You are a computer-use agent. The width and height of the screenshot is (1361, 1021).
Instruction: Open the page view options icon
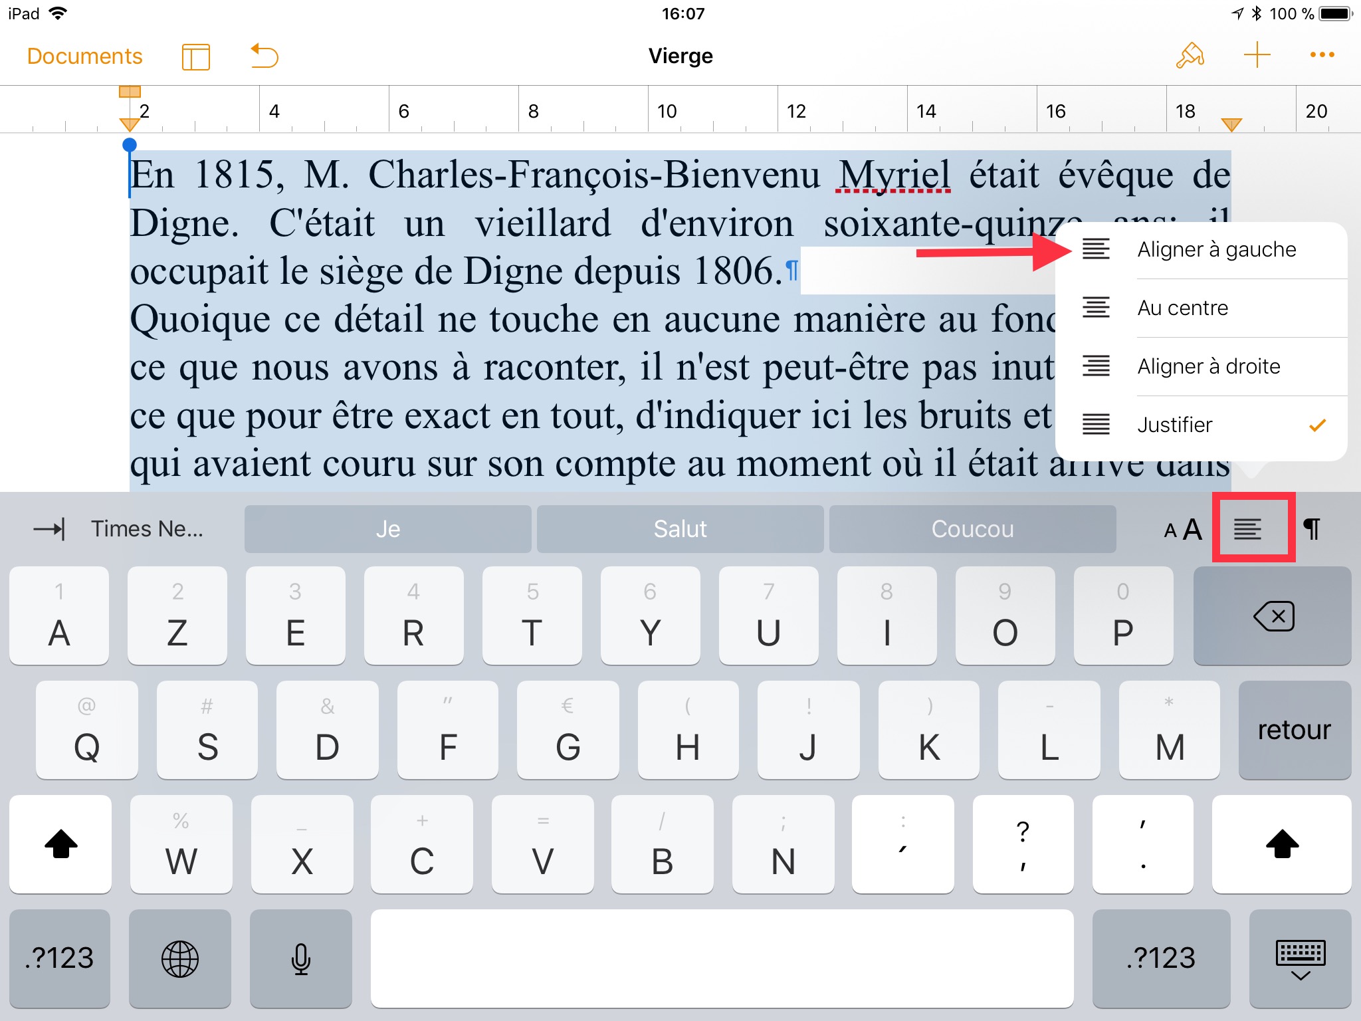195,57
